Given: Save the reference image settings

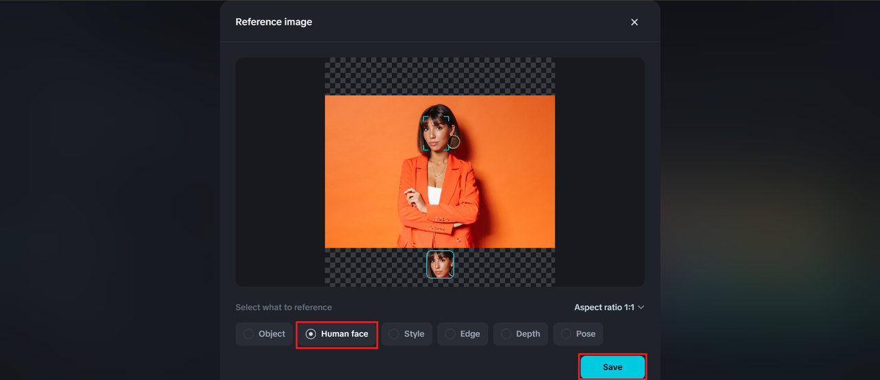Looking at the screenshot, I should pyautogui.click(x=613, y=367).
